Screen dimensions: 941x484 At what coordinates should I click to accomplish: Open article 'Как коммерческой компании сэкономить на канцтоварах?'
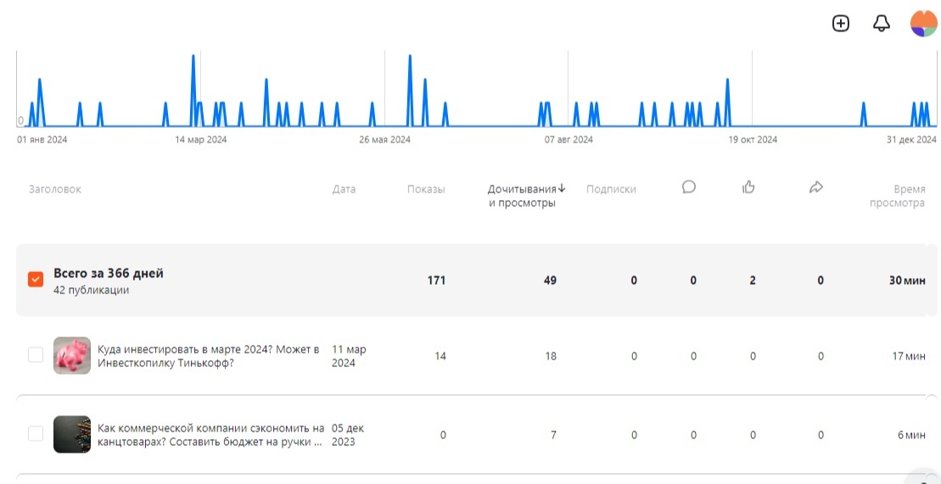210,435
